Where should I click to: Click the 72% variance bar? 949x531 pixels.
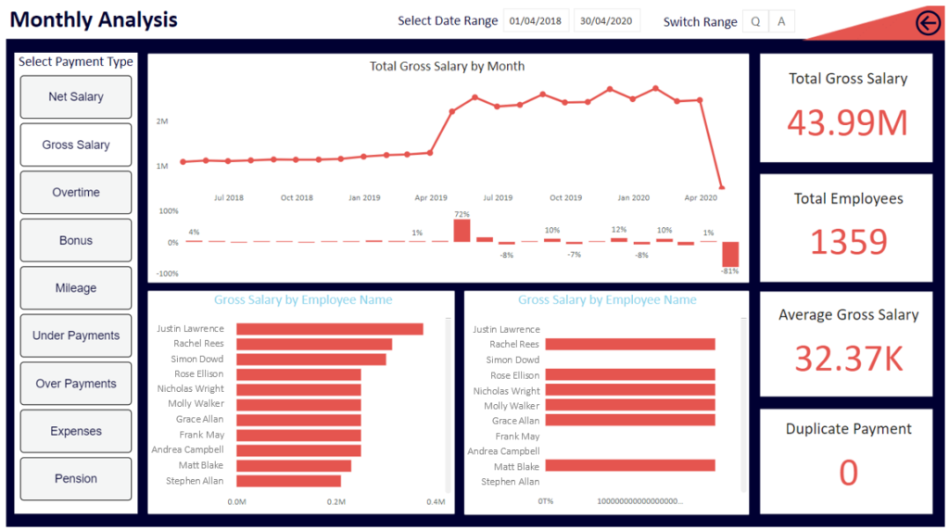pyautogui.click(x=462, y=231)
